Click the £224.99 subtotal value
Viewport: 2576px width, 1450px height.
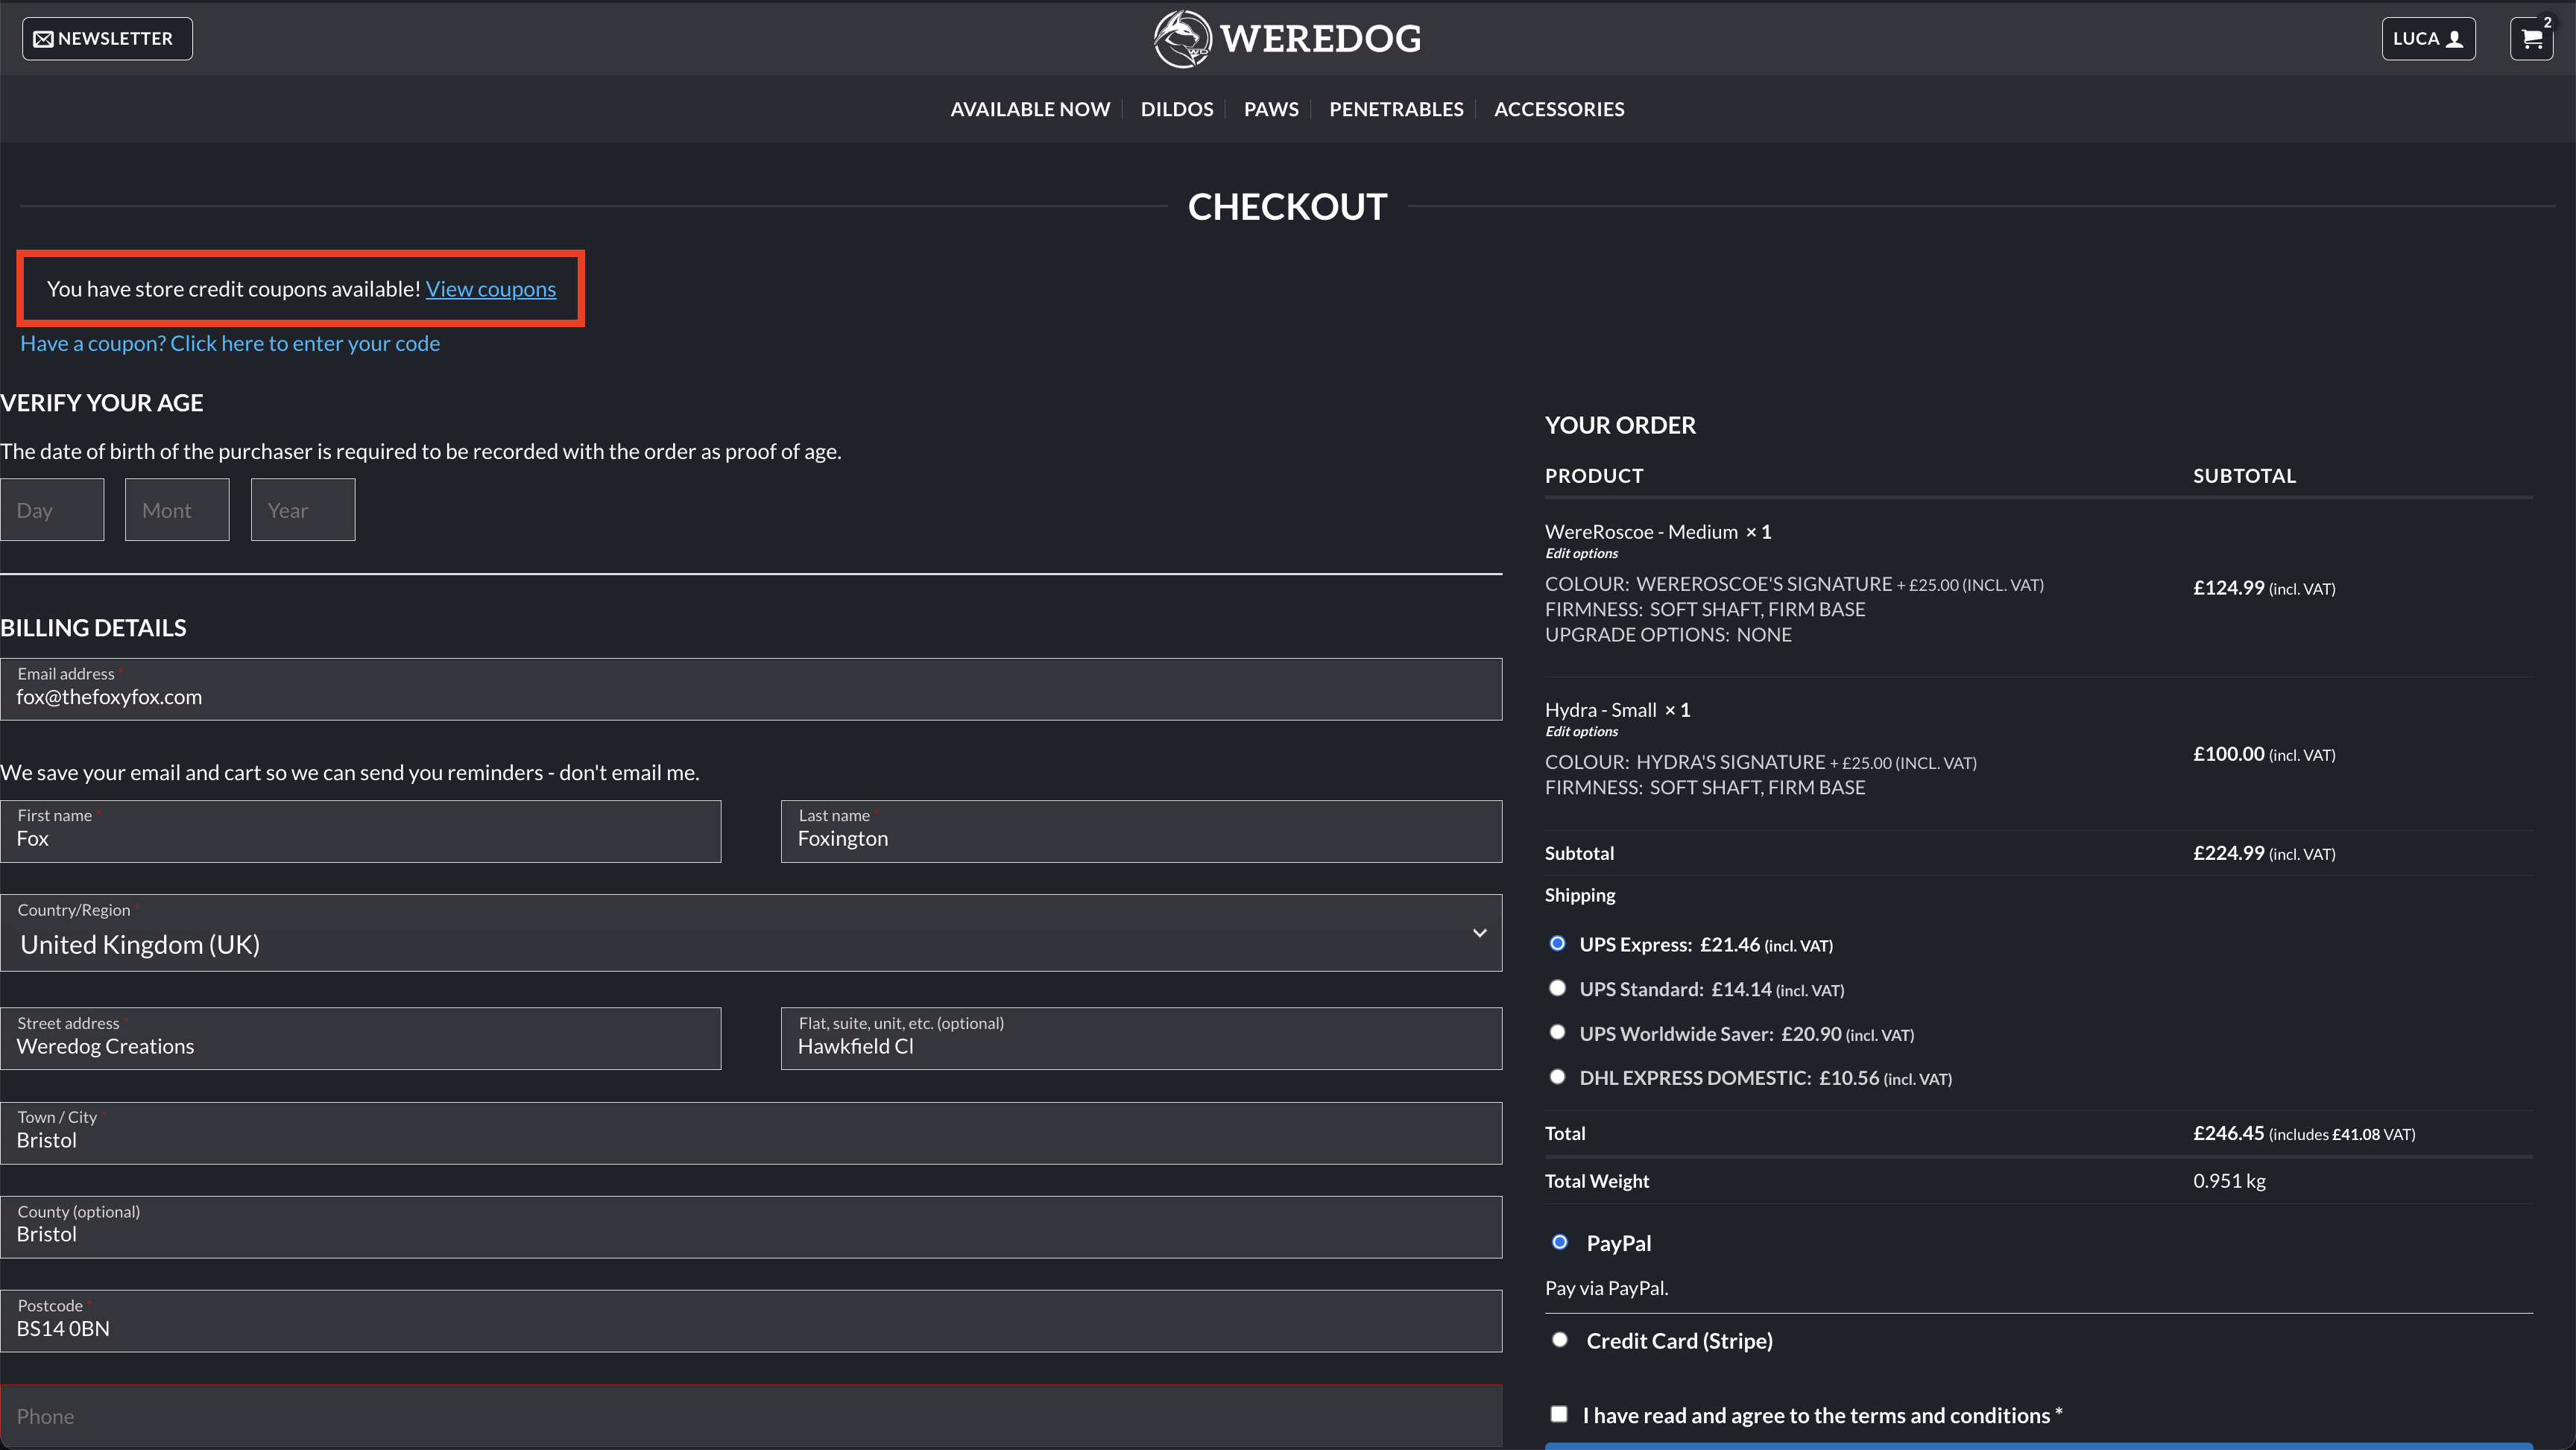point(2228,853)
